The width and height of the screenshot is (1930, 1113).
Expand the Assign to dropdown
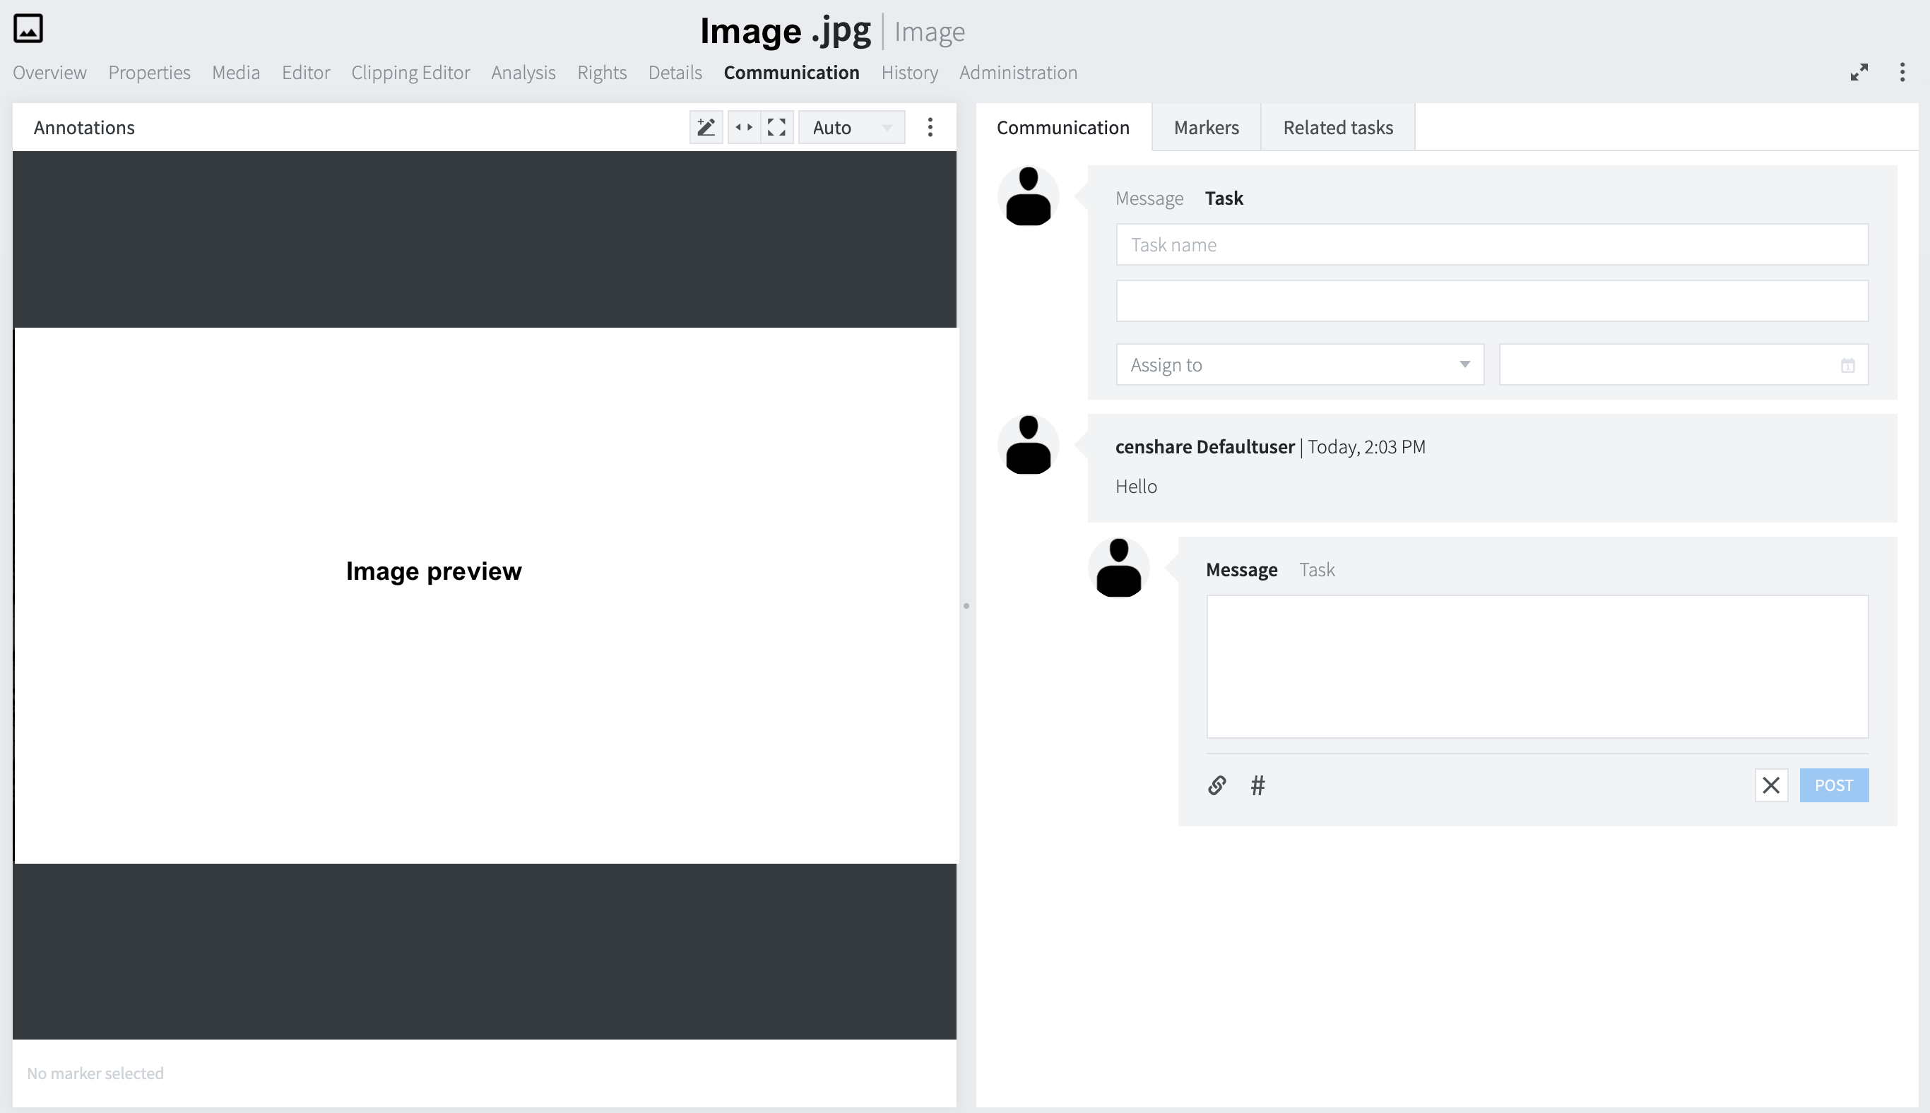click(1299, 364)
